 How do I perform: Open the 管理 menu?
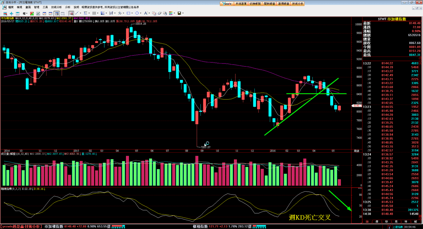pyautogui.click(x=37, y=7)
